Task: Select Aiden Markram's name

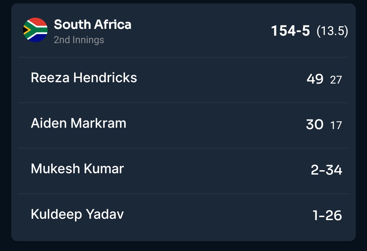Action: coord(78,124)
